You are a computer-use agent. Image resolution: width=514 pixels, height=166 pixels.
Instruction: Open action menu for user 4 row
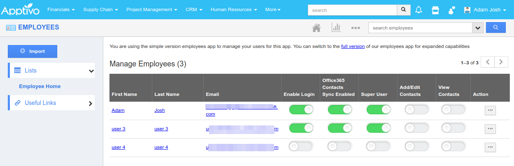(490, 147)
